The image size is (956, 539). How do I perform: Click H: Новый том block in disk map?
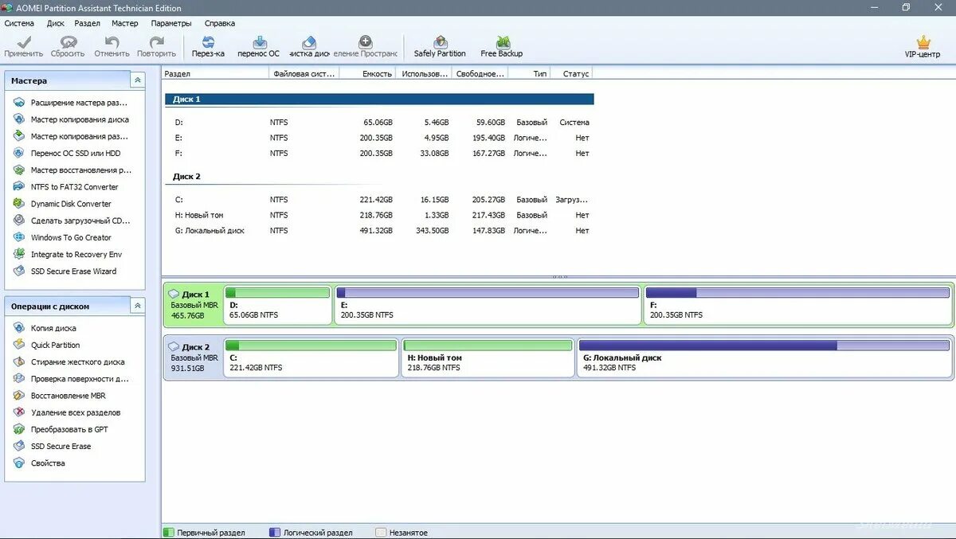click(488, 357)
